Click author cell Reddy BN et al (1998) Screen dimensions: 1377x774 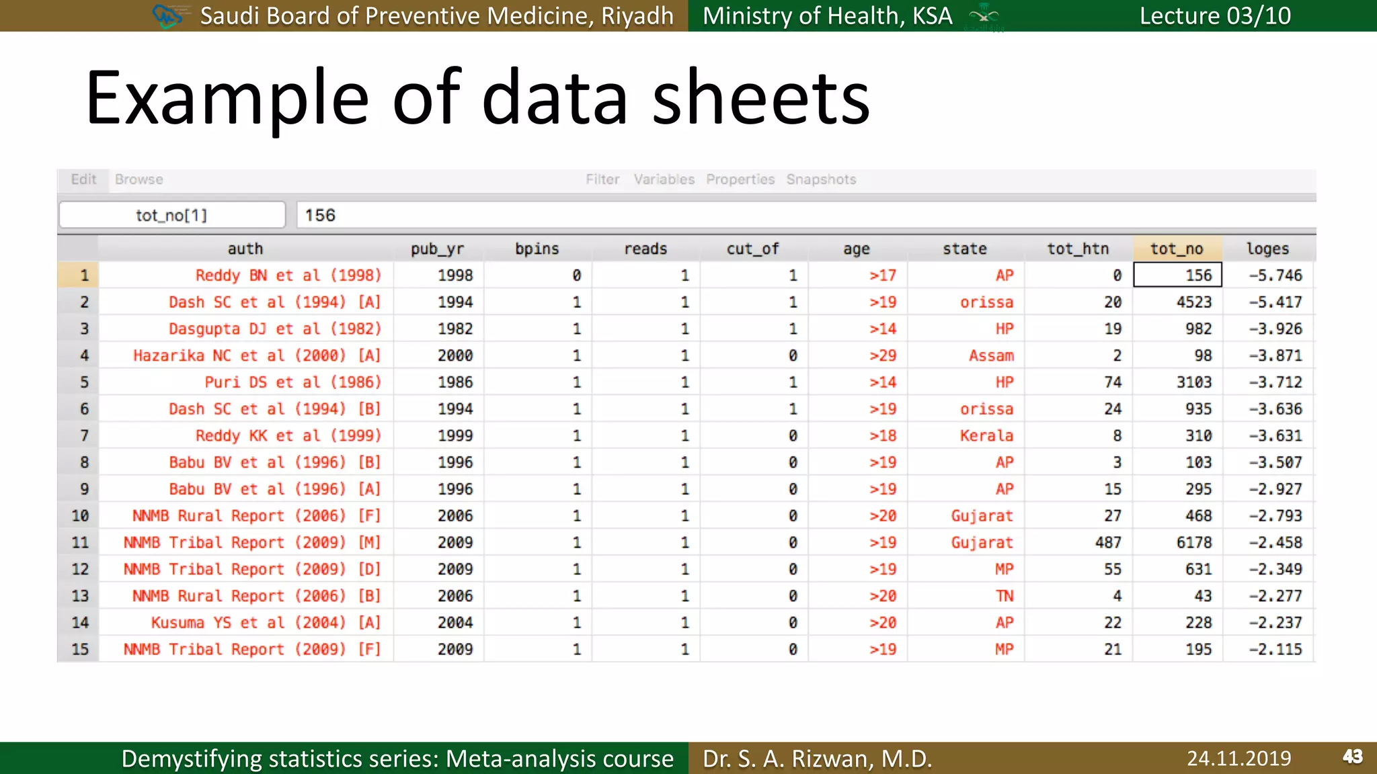pos(246,275)
